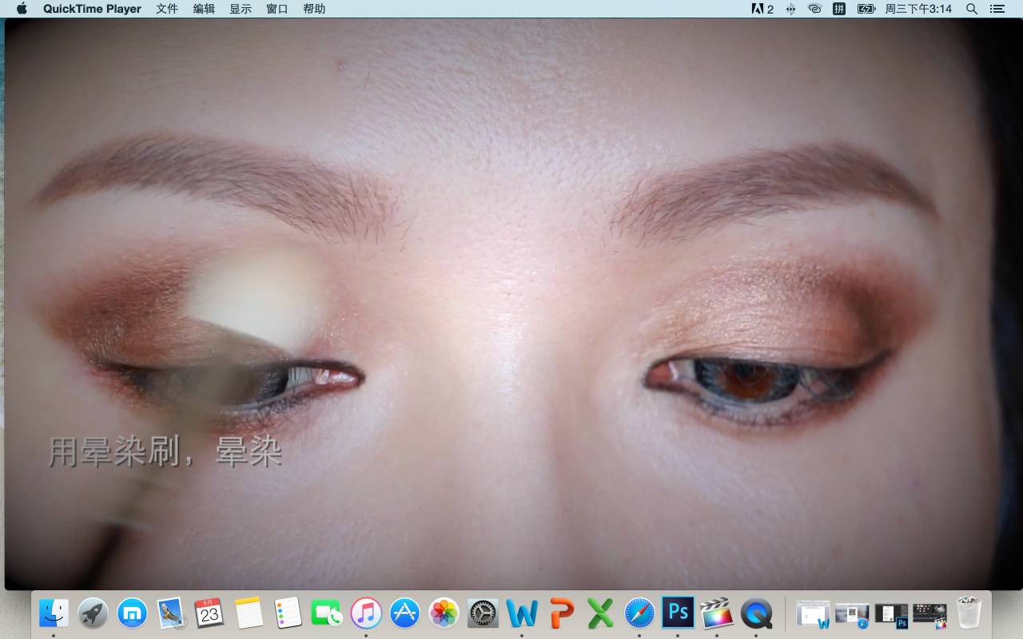Click QuickTime Player icon in dock
The height and width of the screenshot is (639, 1023).
[755, 613]
